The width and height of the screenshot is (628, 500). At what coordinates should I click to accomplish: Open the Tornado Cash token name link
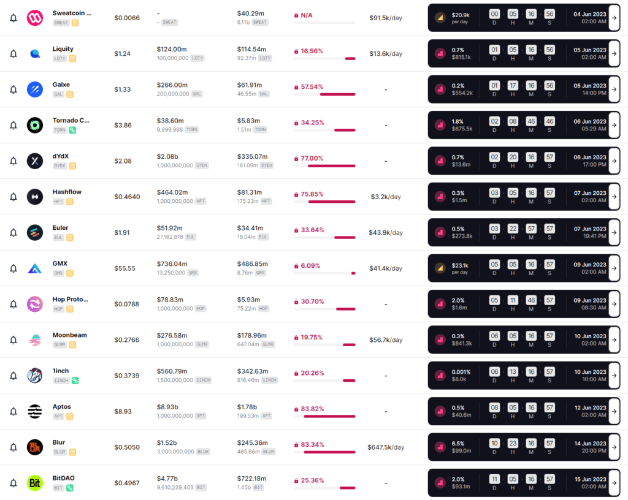click(71, 120)
